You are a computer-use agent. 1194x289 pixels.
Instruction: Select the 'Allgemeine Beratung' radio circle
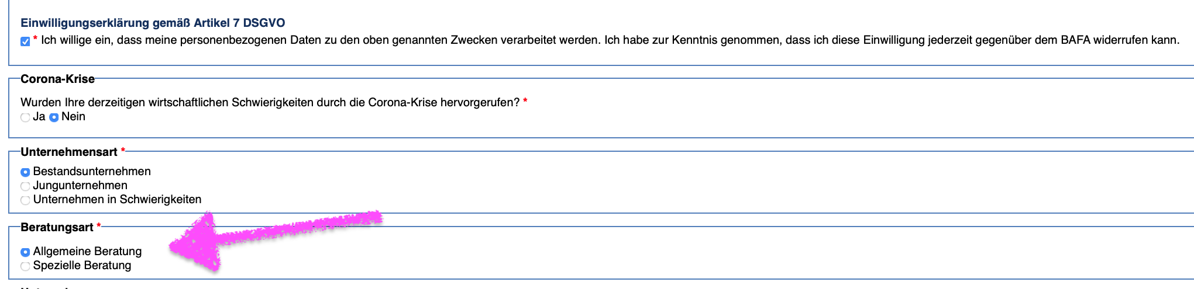25,252
